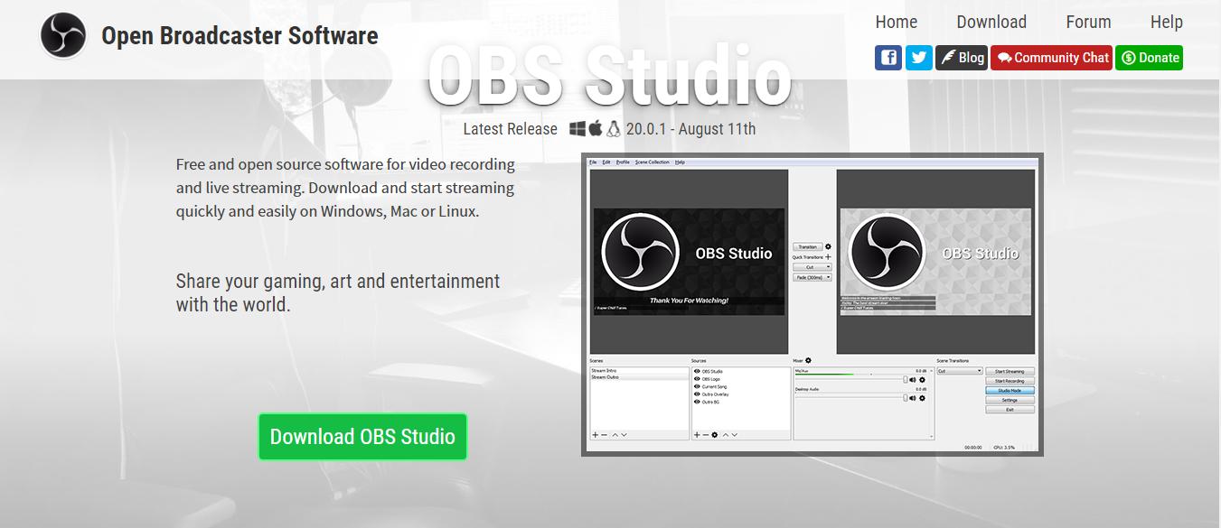
Task: Toggle visibility of Current Song source
Action: pyautogui.click(x=697, y=386)
